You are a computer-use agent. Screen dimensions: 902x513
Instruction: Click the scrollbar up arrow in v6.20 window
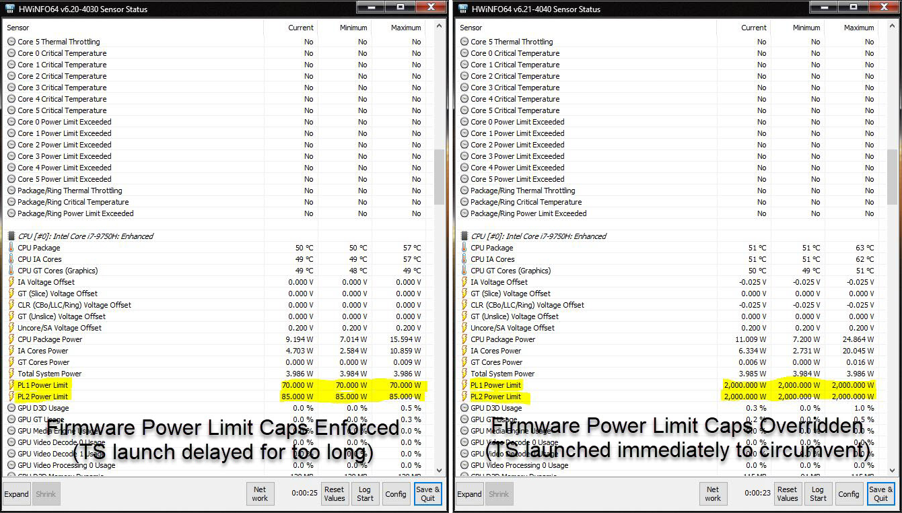pyautogui.click(x=439, y=27)
